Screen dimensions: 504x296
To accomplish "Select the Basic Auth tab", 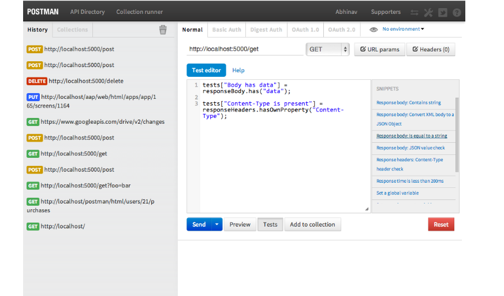I will coord(227,29).
